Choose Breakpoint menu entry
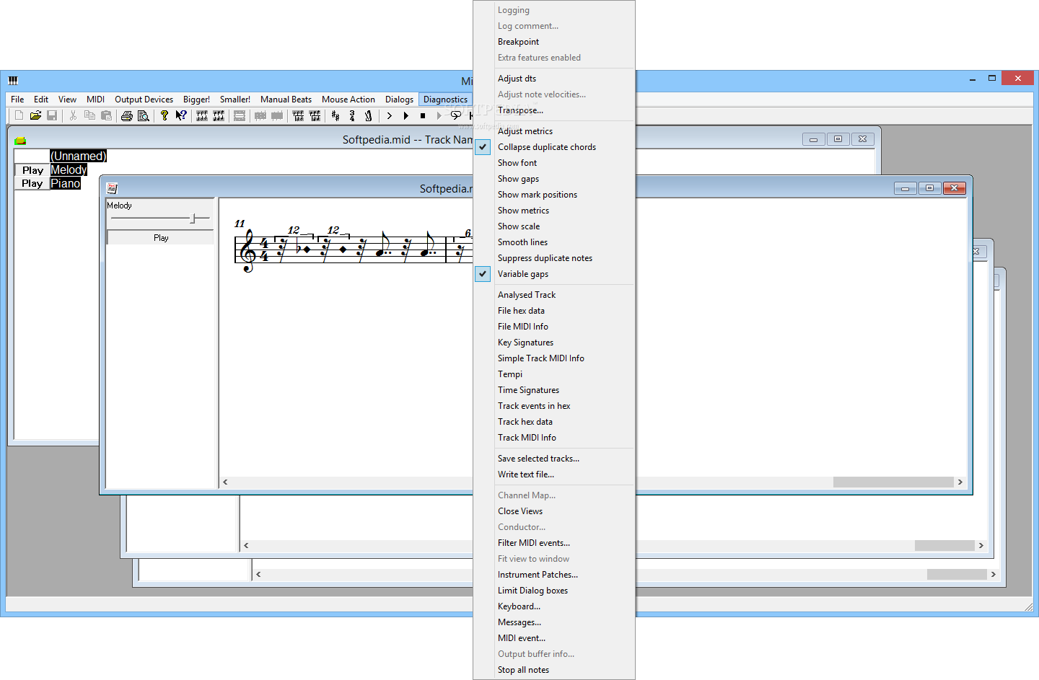This screenshot has height=680, width=1039. (x=554, y=42)
